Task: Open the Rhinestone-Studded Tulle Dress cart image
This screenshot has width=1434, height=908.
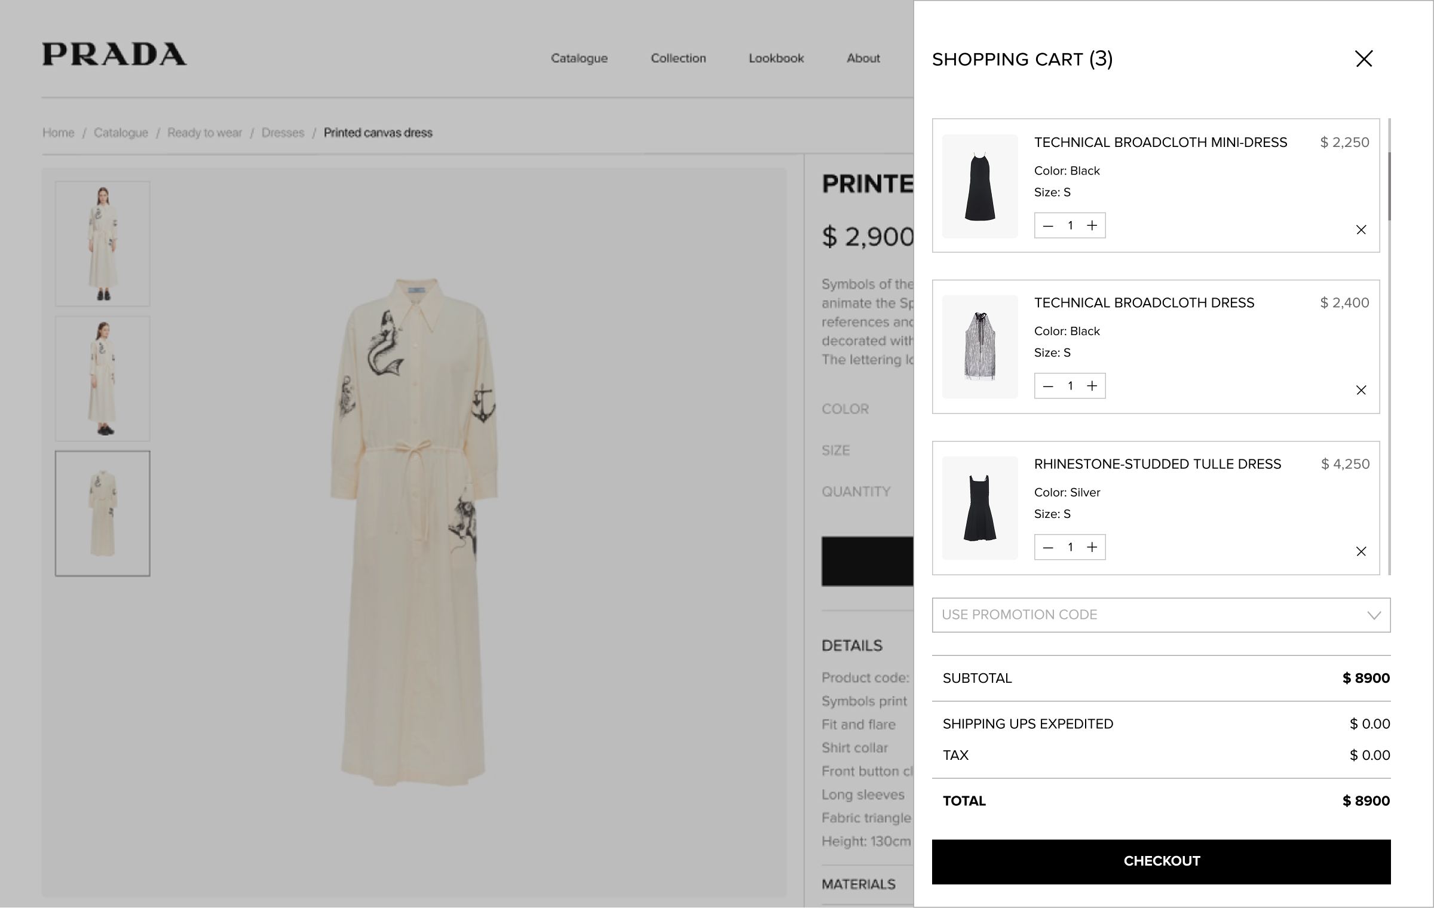Action: click(x=979, y=508)
